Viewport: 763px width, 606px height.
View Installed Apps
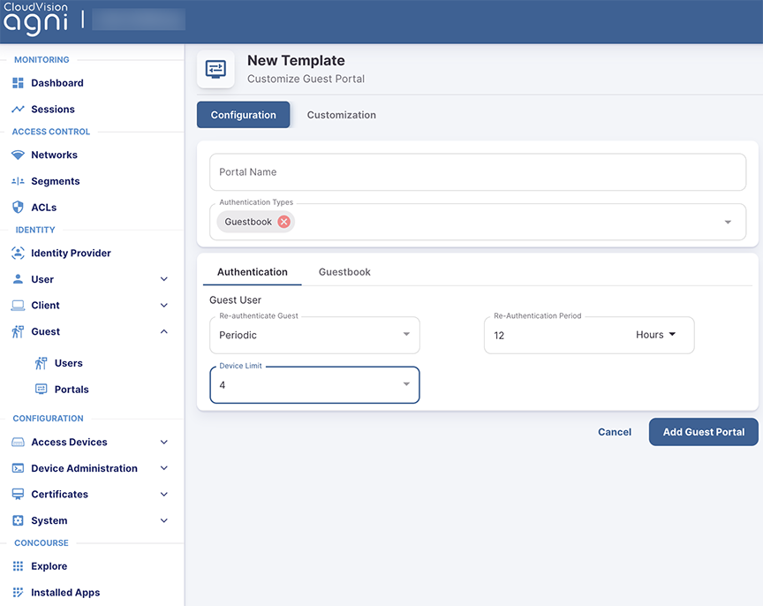(64, 592)
